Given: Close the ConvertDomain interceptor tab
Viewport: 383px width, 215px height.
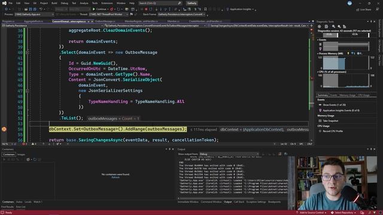Looking at the screenshot, I should 92,21.
